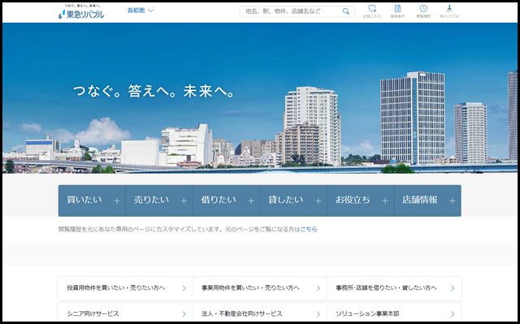Screen dimensions: 520x324
Task: Click chevron arrow on ソリューション事業本部 row
Action: [x=453, y=313]
